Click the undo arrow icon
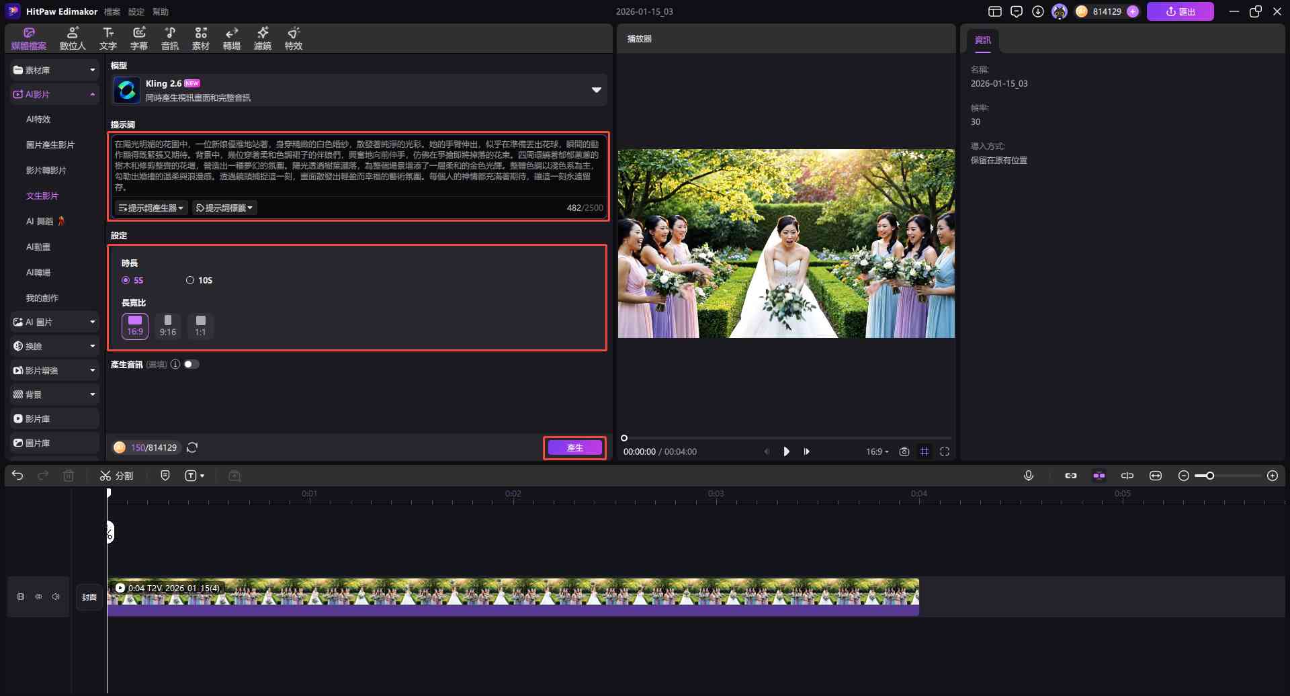1290x696 pixels. (17, 476)
